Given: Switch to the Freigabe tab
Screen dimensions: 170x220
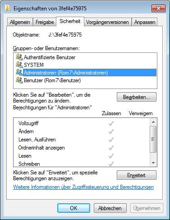Looking at the screenshot, I should pos(45,22).
